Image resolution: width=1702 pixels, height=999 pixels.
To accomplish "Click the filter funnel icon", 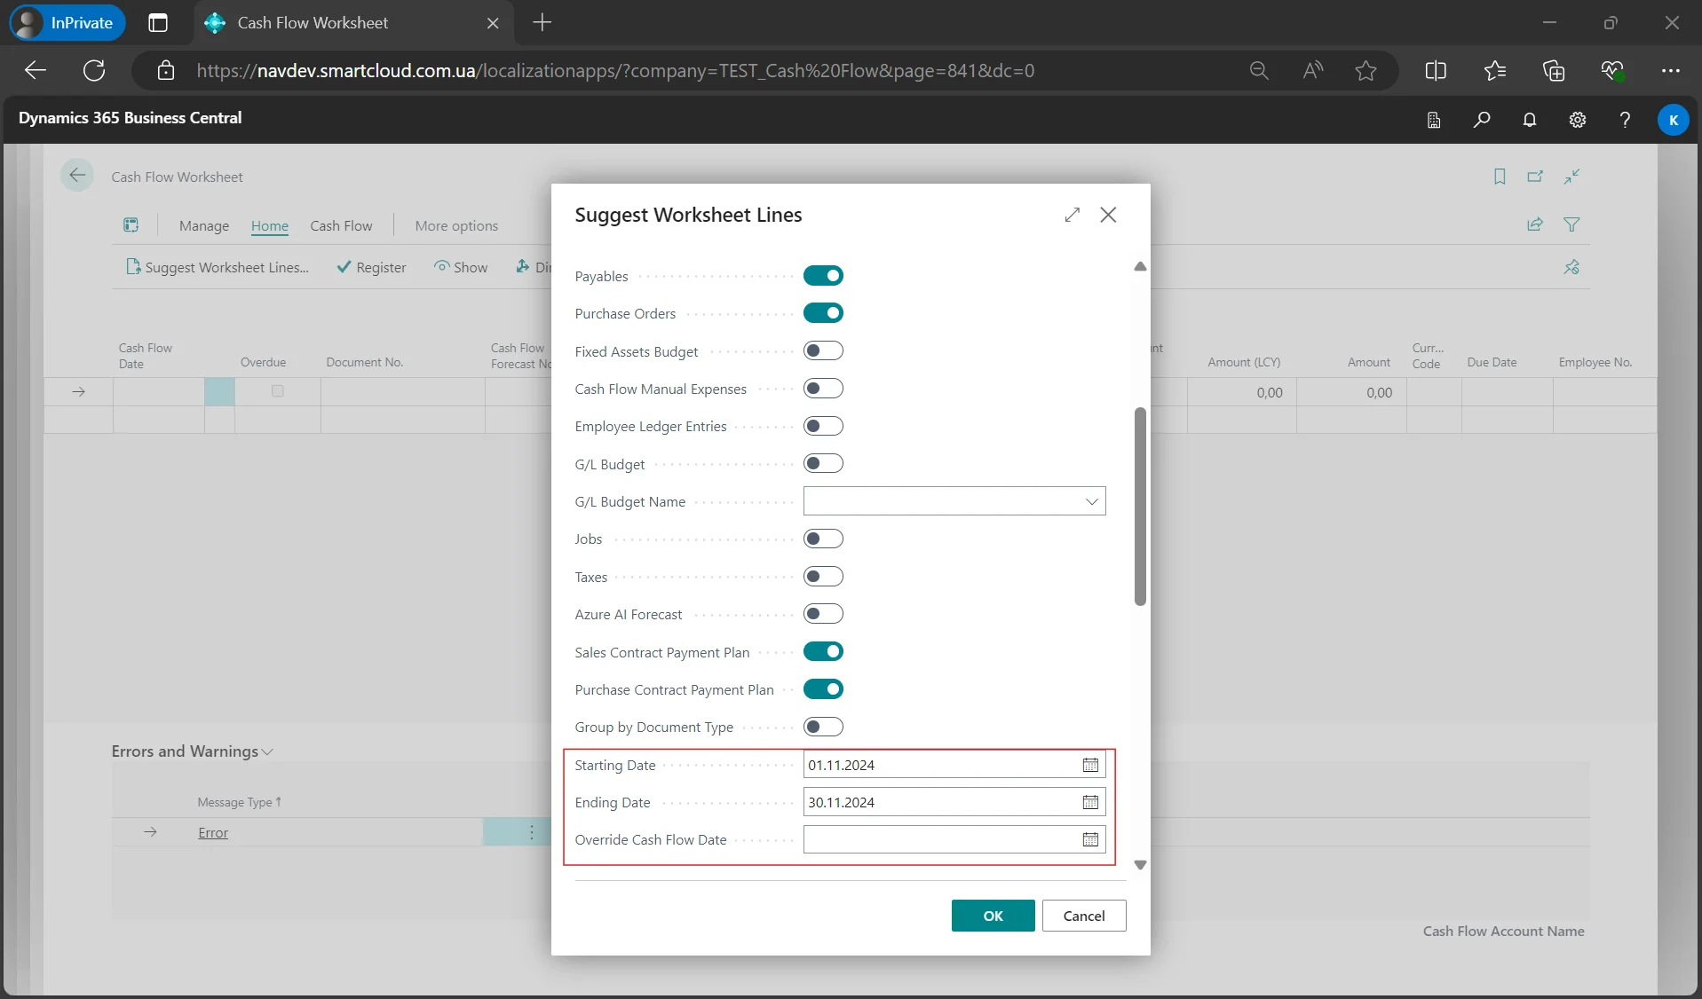I will (1571, 225).
